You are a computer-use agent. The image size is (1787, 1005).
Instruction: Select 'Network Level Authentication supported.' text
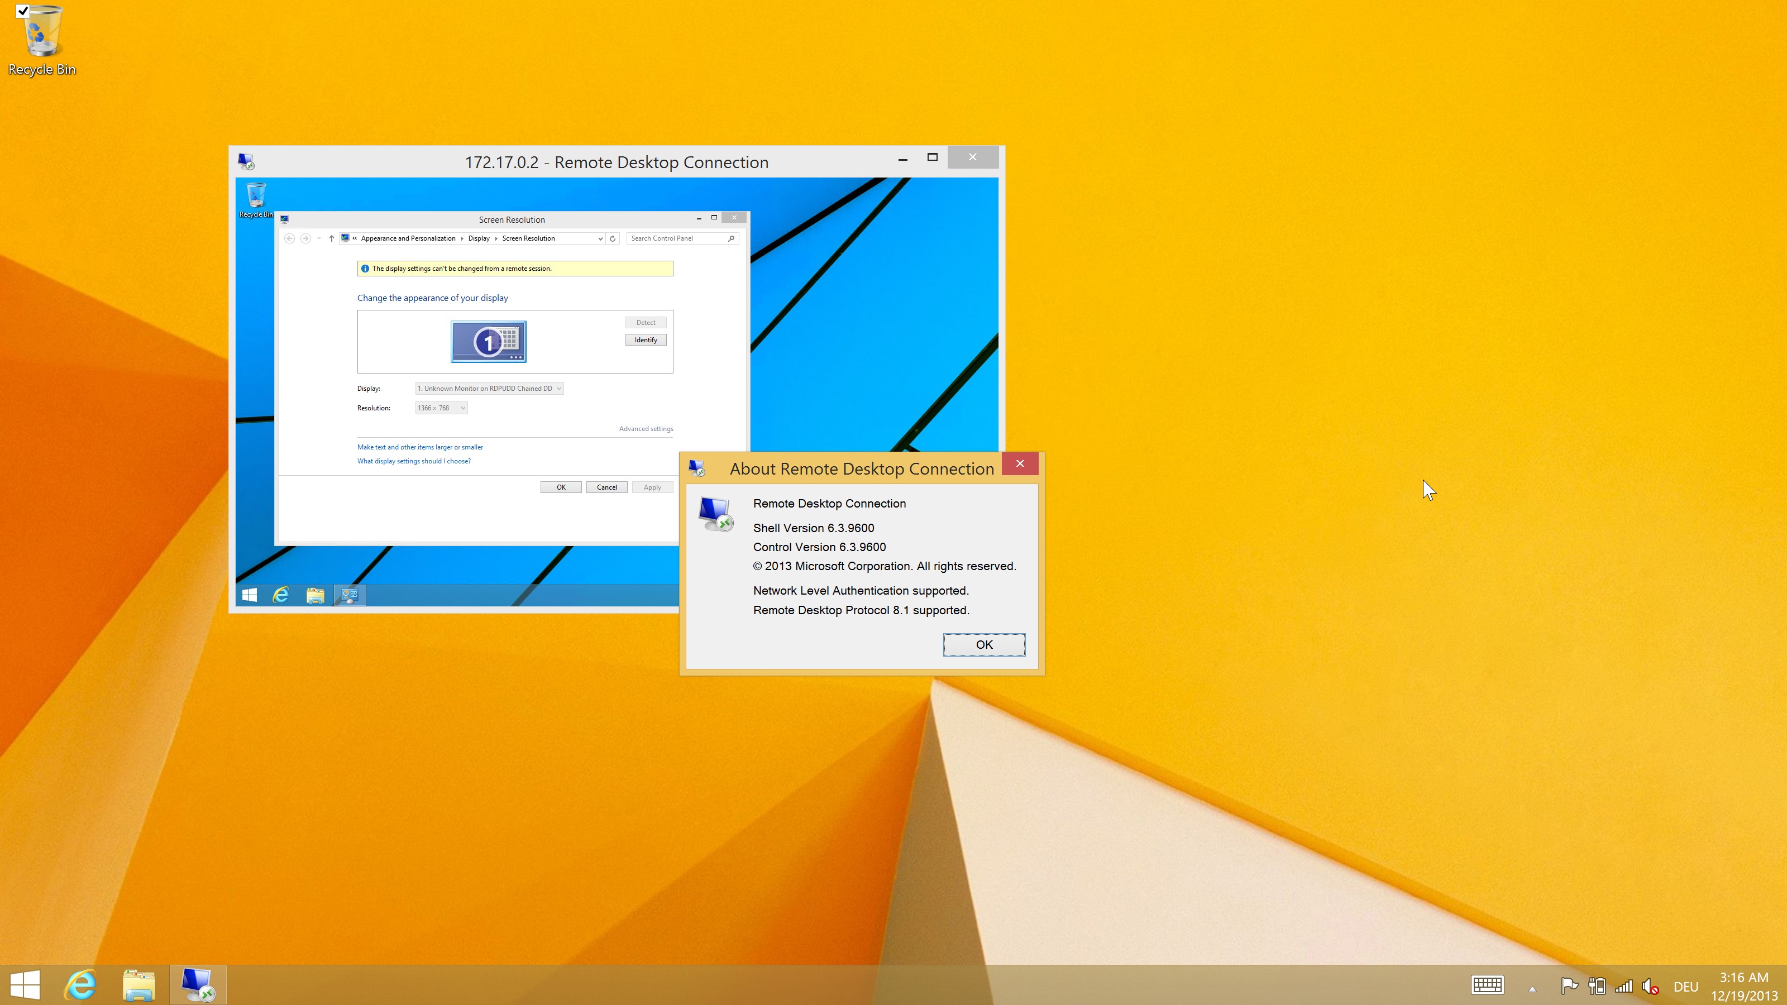click(861, 591)
